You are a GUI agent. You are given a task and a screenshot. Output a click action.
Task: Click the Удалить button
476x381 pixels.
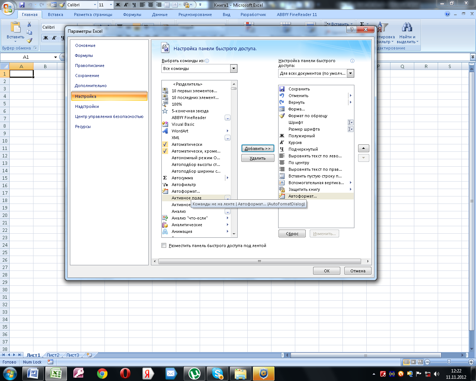(x=258, y=158)
